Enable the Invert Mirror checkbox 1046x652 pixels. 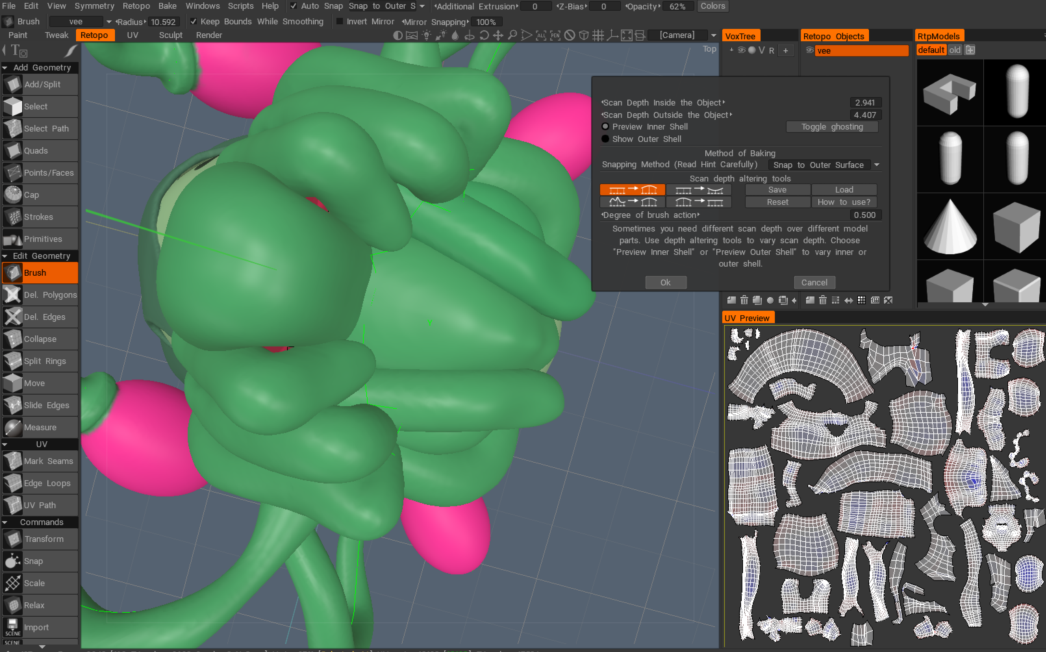point(340,21)
